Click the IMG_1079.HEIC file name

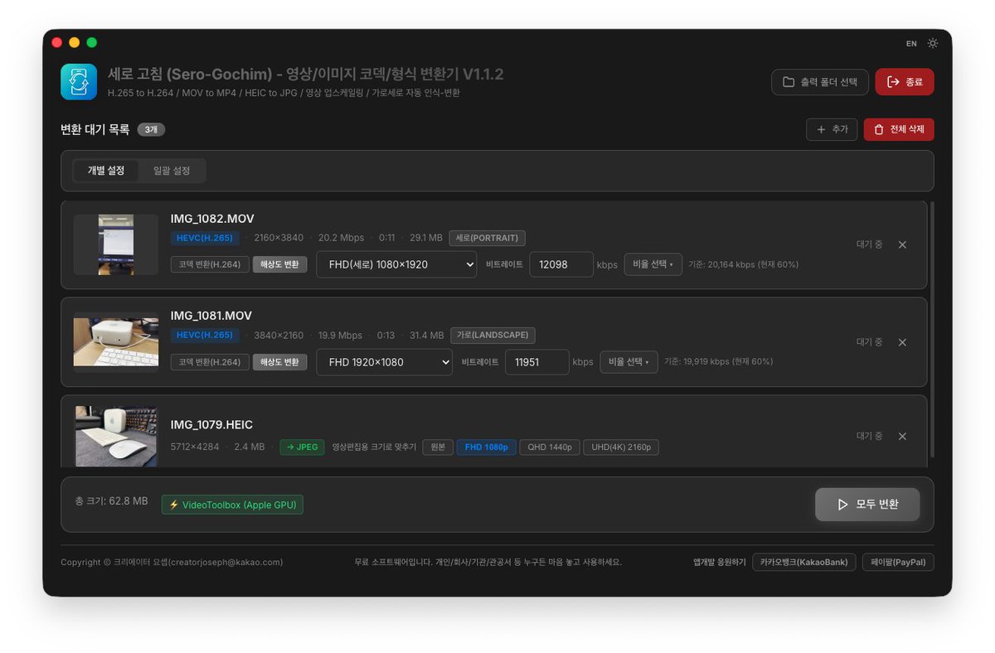pos(211,425)
